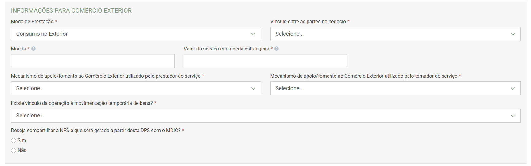Click the help icon next to Moeda

click(33, 49)
